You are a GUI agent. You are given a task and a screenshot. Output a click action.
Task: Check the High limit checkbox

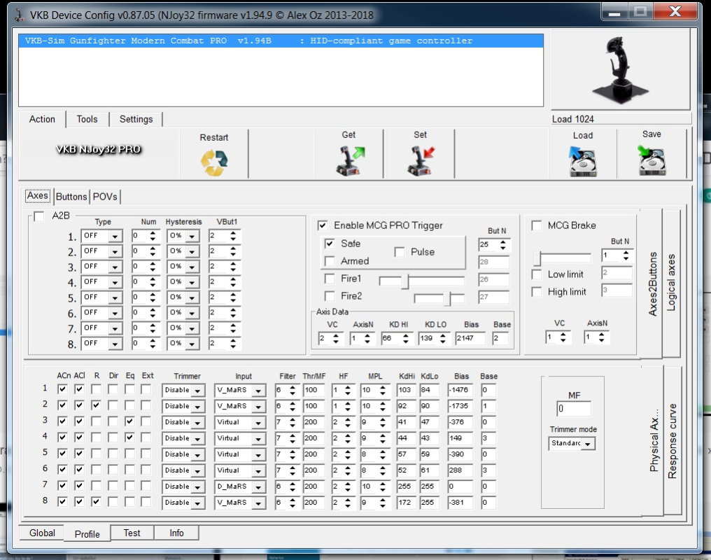pyautogui.click(x=537, y=292)
